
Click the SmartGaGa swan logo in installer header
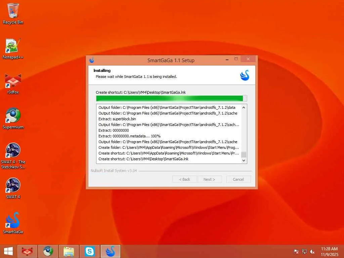coord(245,75)
